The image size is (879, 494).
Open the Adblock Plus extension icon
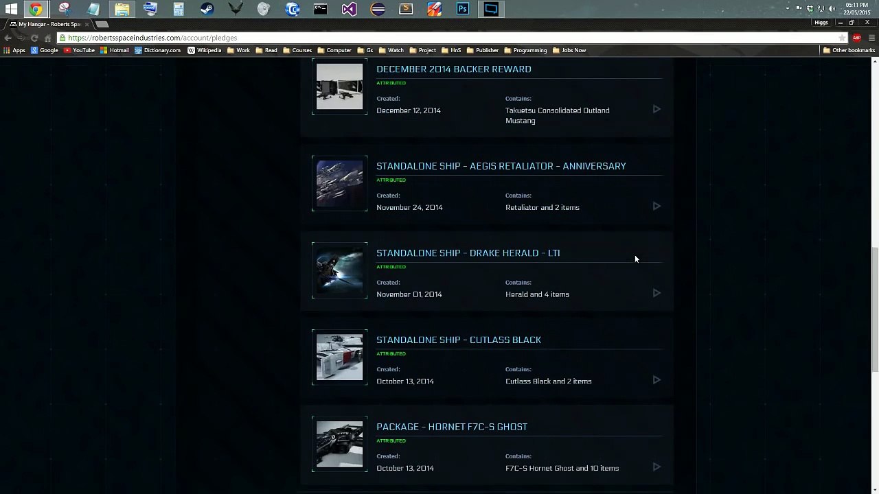coord(857,38)
